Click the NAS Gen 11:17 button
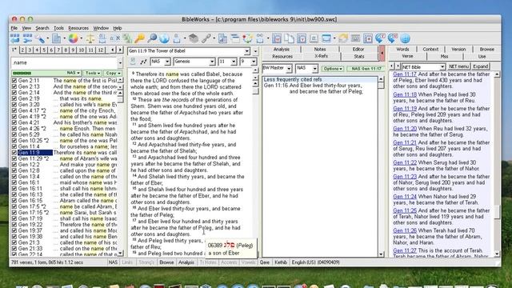Screen dimensions: 512x288 pyautogui.click(x=366, y=69)
